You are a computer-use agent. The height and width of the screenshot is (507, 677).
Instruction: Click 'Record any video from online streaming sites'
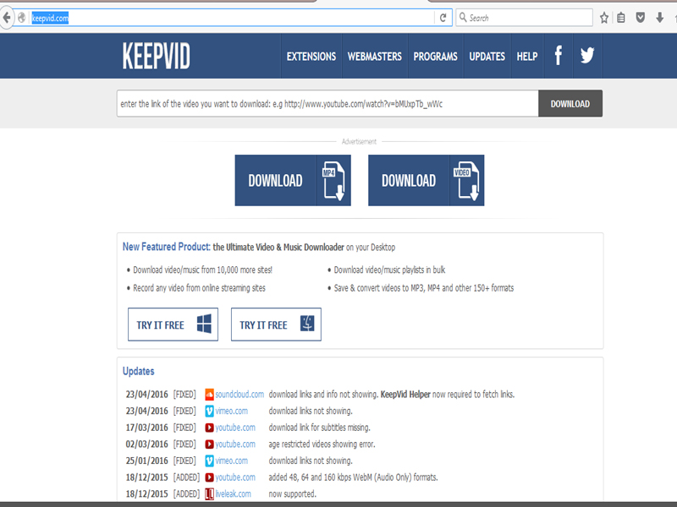[x=199, y=288]
